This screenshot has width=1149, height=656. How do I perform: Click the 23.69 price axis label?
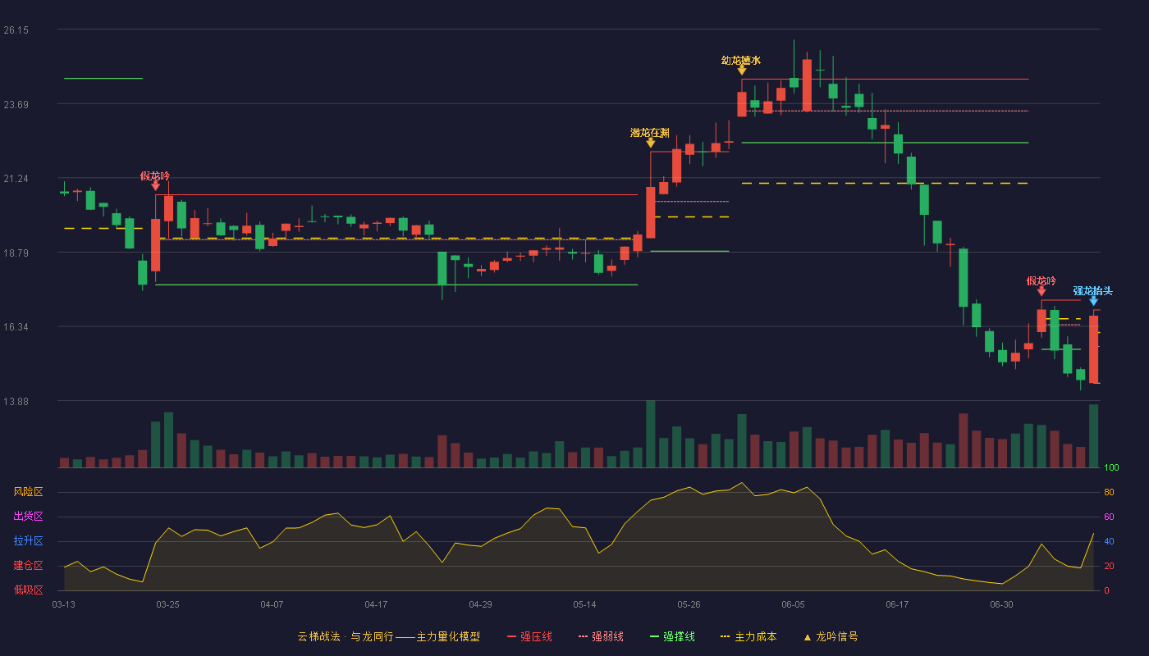point(16,104)
